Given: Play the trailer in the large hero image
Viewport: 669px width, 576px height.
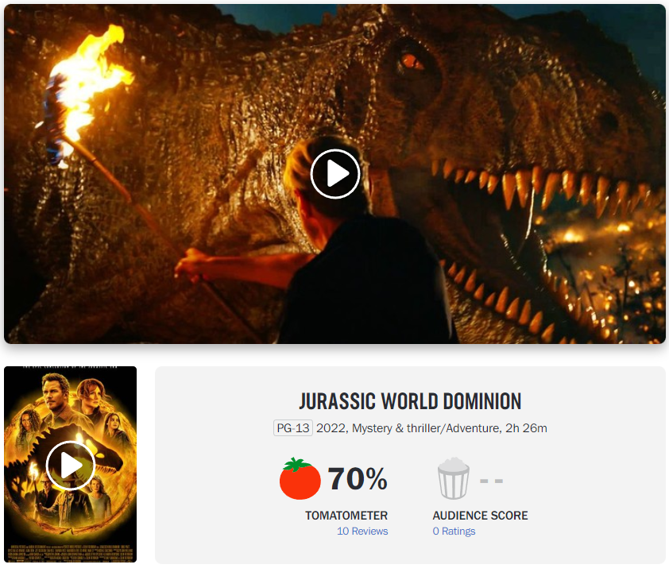Looking at the screenshot, I should [x=335, y=174].
